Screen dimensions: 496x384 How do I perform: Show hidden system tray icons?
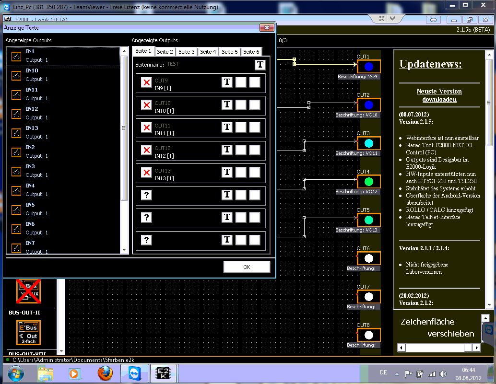tap(396, 373)
